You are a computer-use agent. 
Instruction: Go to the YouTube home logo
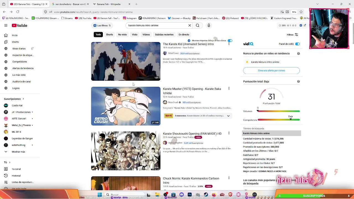[x=19, y=25]
